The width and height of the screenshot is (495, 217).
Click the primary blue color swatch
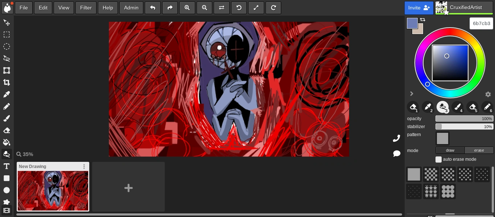[x=412, y=23]
